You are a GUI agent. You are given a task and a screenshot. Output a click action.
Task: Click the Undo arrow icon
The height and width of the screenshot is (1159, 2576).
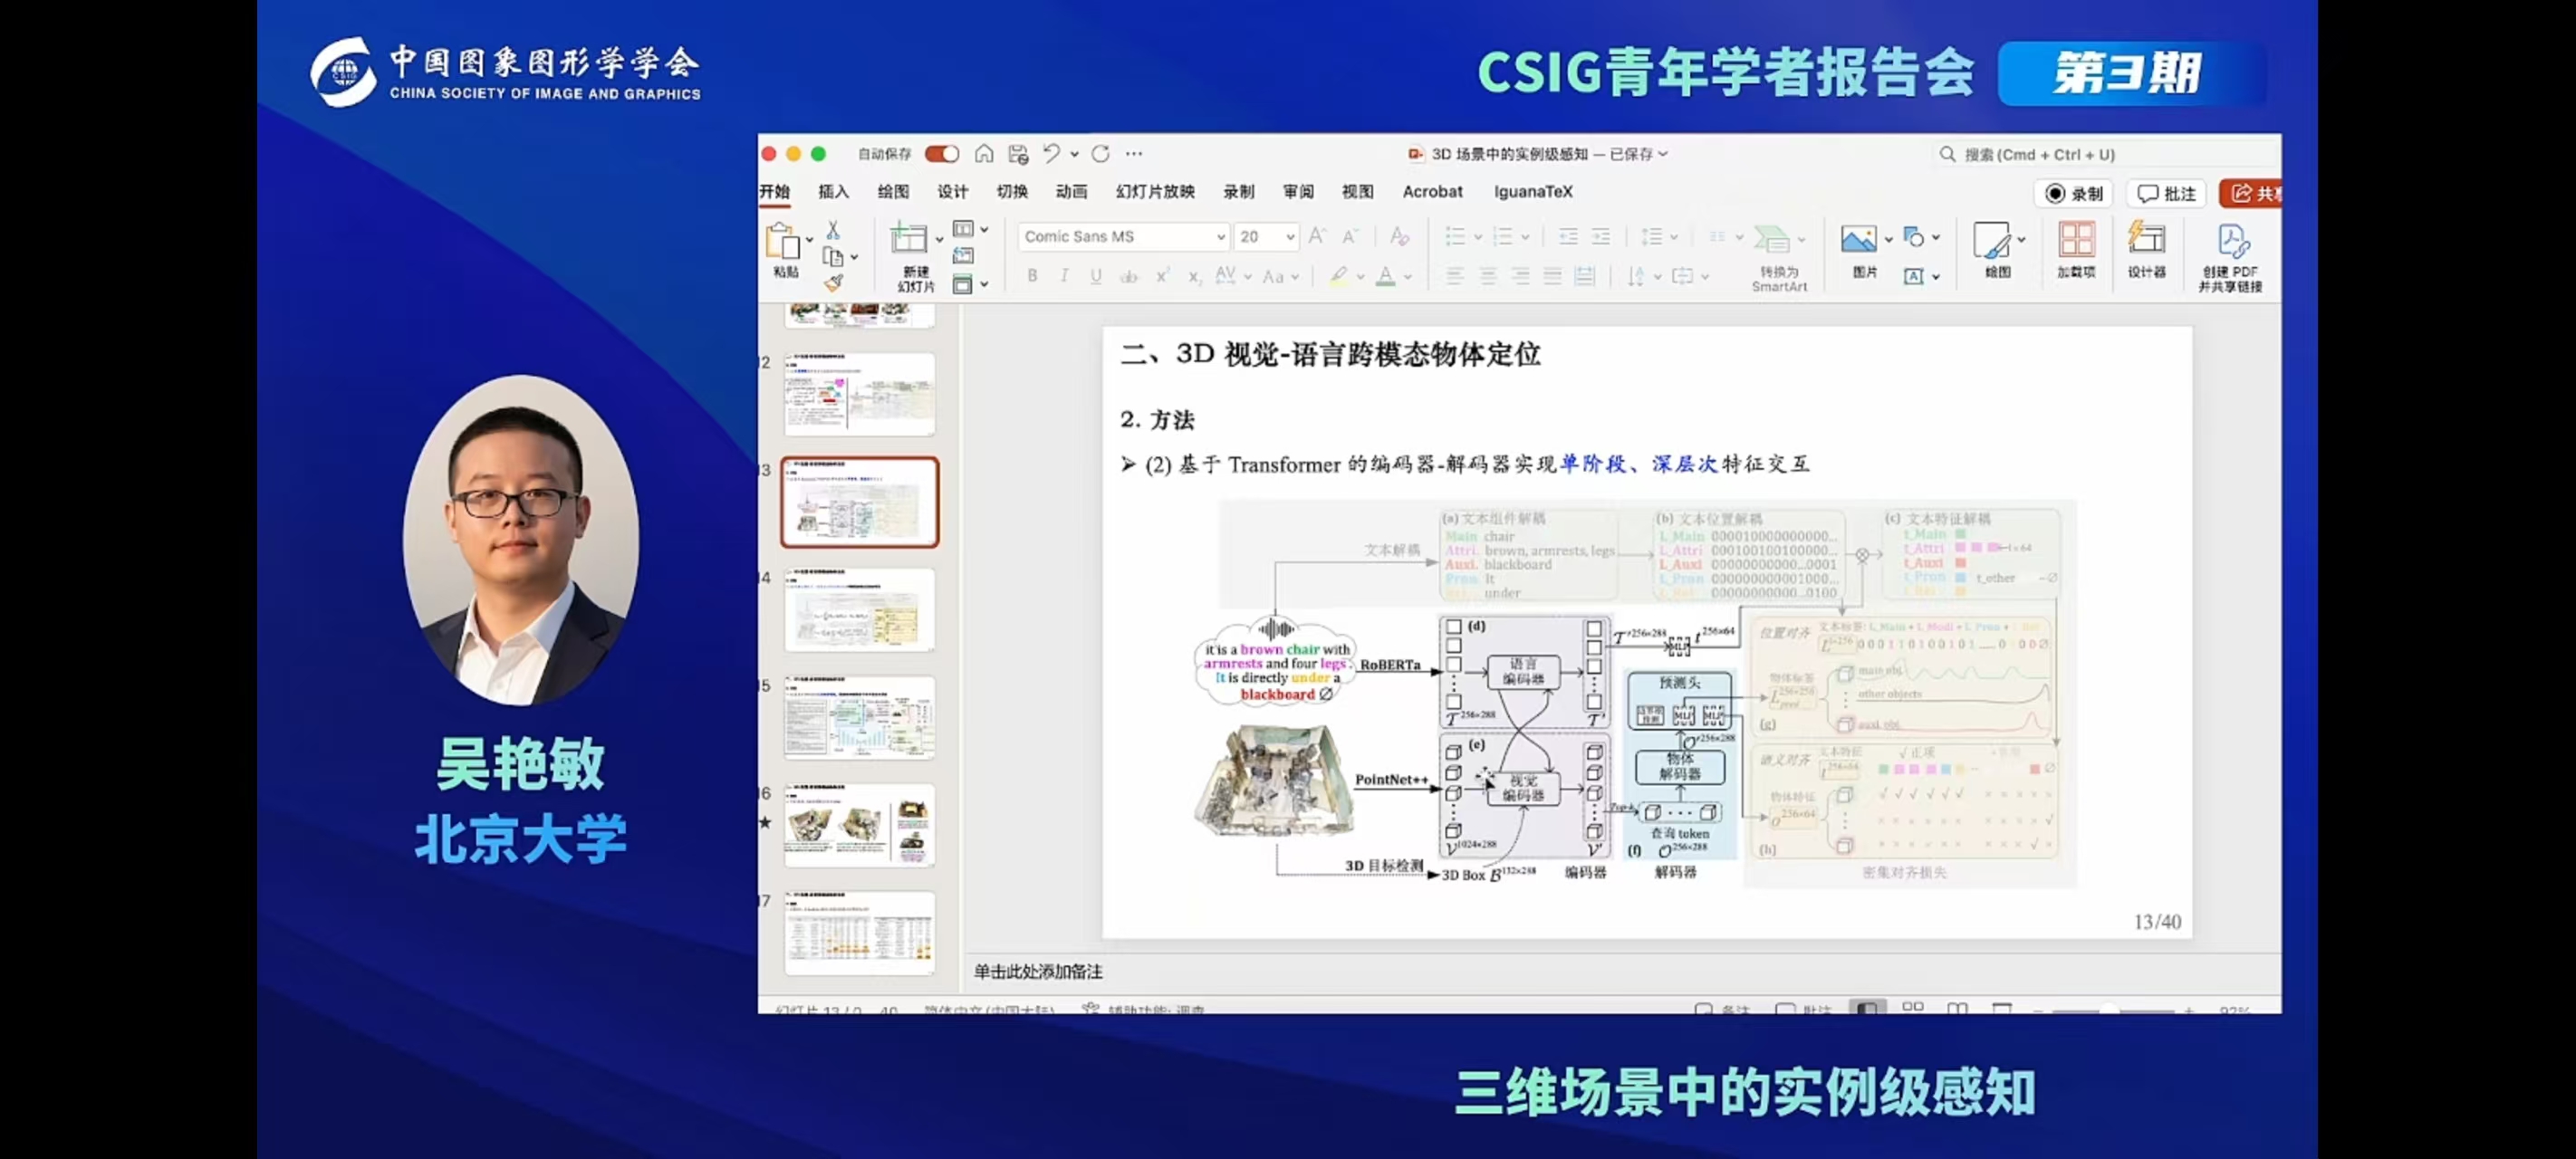pyautogui.click(x=1051, y=154)
